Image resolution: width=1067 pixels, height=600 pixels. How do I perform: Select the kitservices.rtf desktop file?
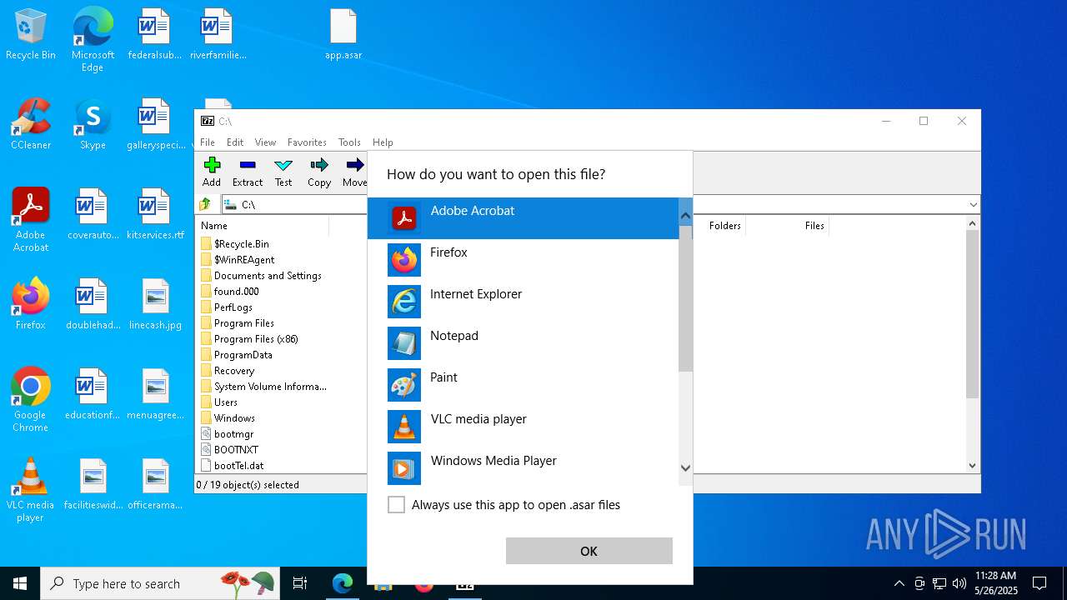point(155,215)
